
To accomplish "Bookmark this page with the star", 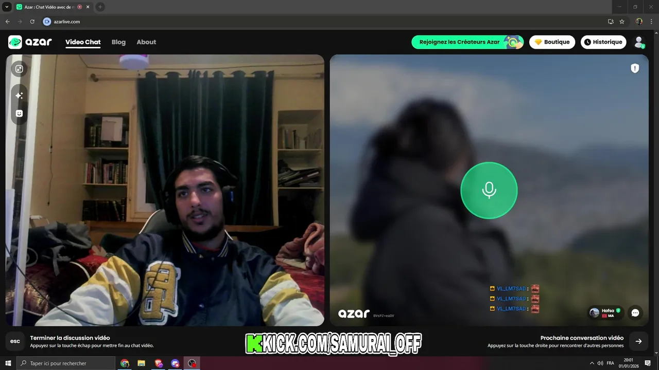I will coord(622,22).
